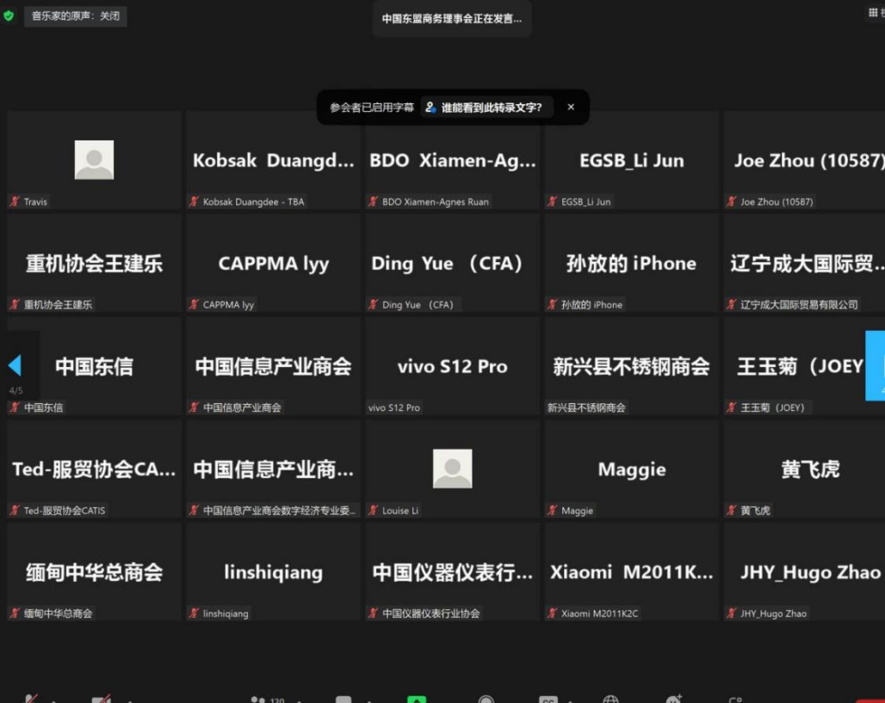Turn on the camera video icon

102,699
